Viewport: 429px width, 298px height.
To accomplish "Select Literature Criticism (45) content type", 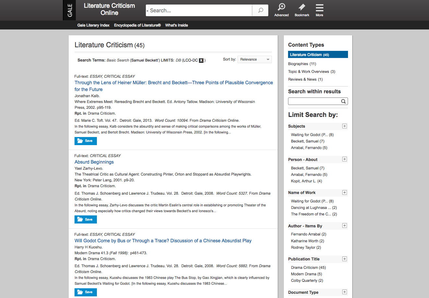I will [318, 55].
